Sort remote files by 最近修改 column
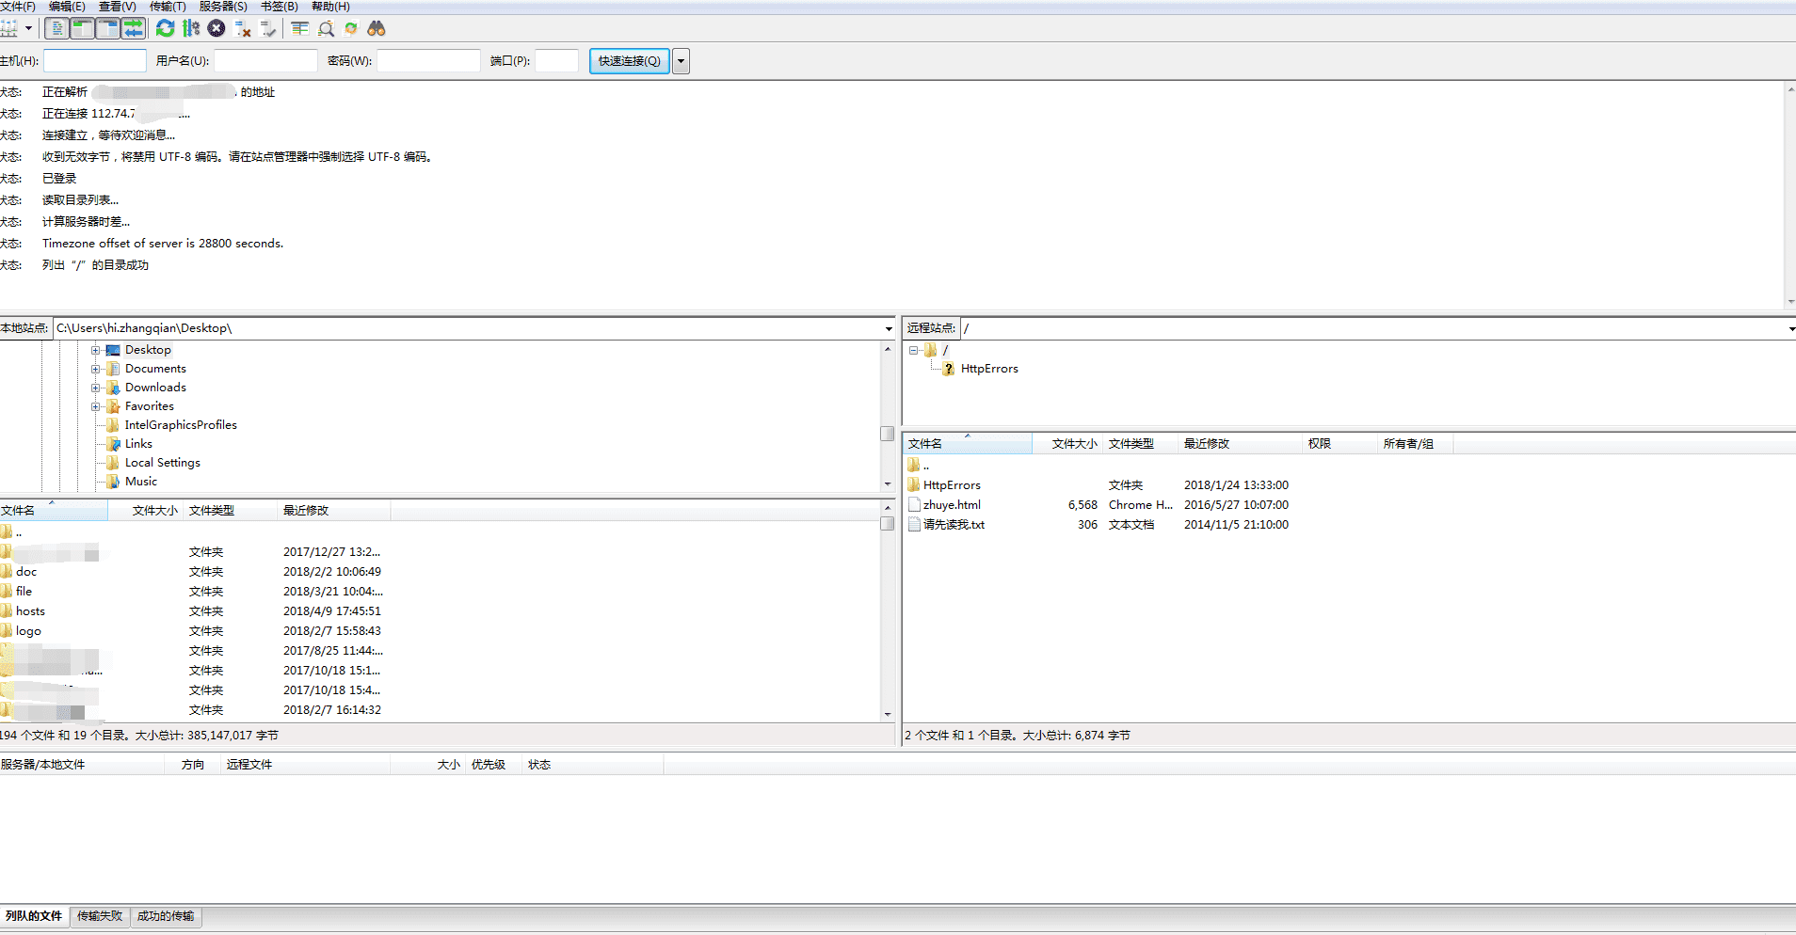 coord(1240,444)
